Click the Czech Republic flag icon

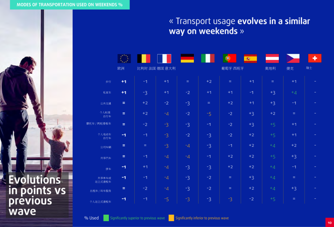[x=293, y=58]
